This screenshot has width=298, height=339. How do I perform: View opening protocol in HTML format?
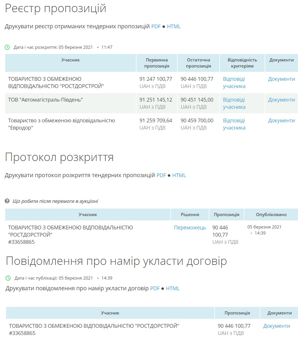[179, 175]
